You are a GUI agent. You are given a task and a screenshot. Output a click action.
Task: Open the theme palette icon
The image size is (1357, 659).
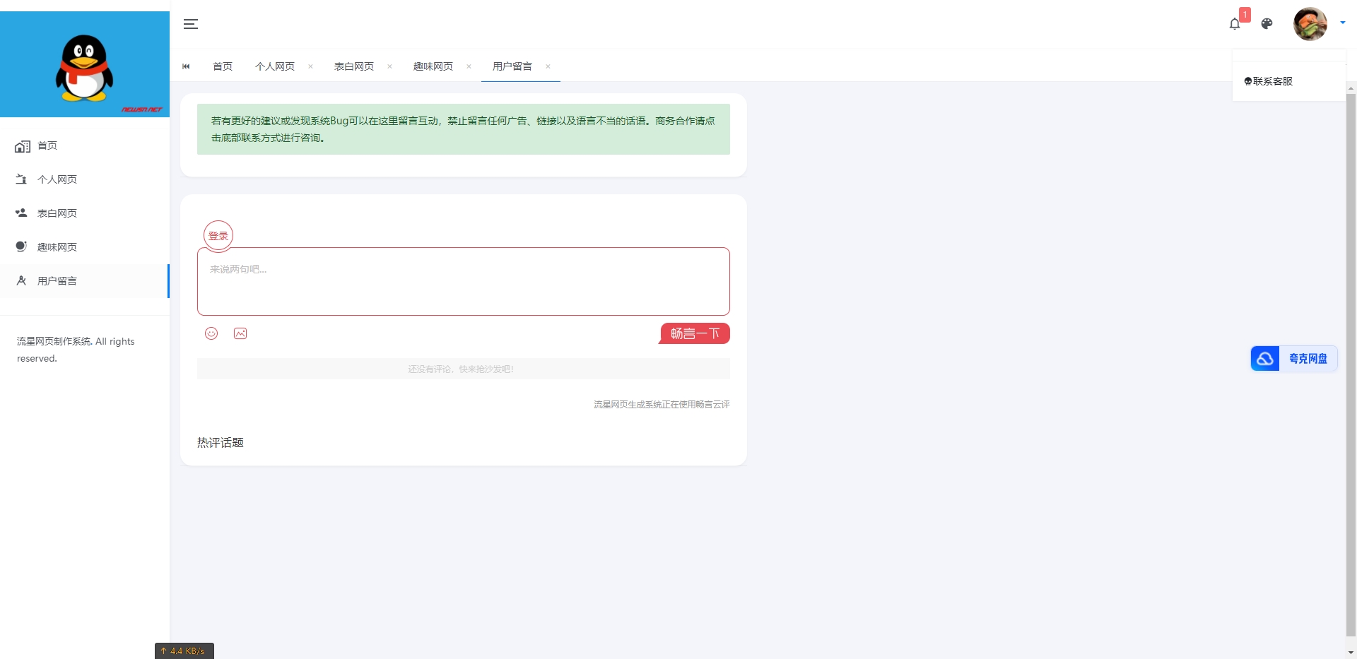[x=1267, y=24]
